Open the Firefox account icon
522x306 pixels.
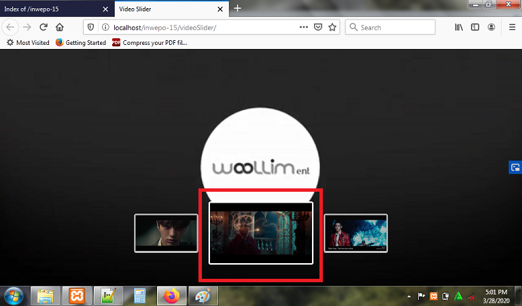pos(491,27)
